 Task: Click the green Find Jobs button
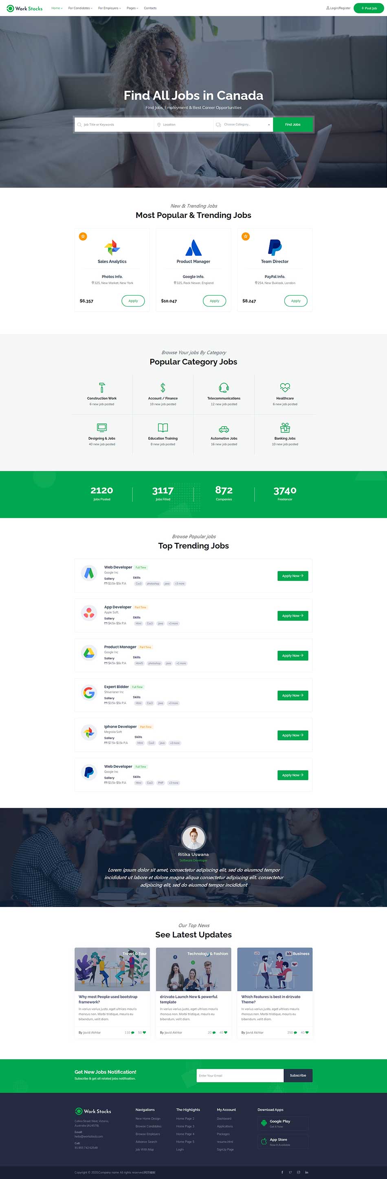coord(292,125)
